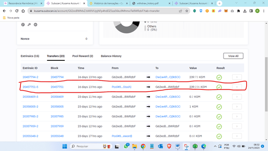
Task: Click the globe icon above Nonce
Action: pyautogui.click(x=23, y=24)
